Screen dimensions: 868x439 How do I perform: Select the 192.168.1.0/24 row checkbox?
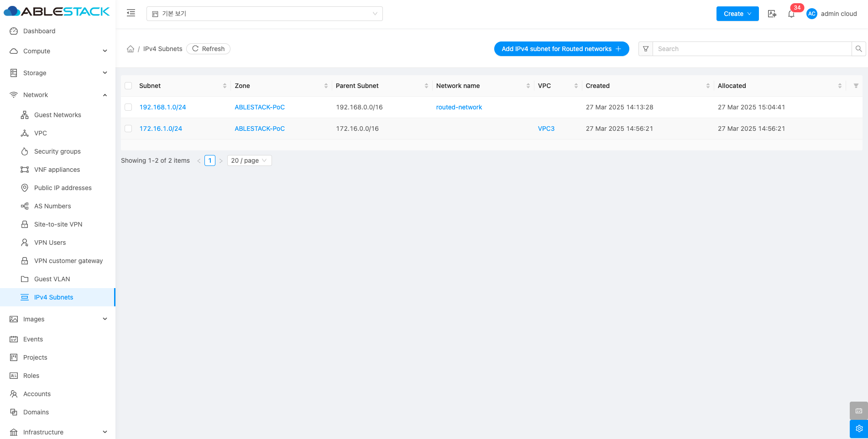[128, 107]
